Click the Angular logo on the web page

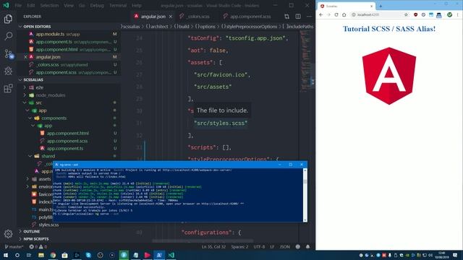pos(389,76)
